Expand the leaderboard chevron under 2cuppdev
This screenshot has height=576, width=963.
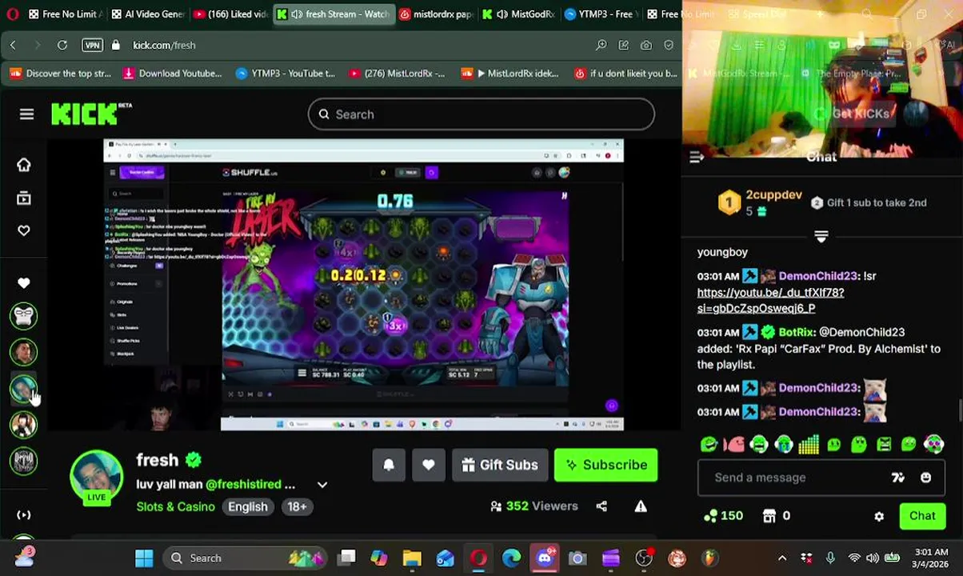821,236
